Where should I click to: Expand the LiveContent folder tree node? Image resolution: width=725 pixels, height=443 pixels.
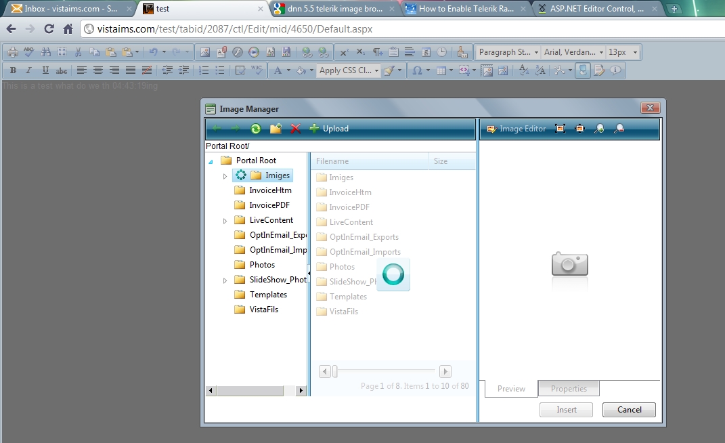coord(225,221)
